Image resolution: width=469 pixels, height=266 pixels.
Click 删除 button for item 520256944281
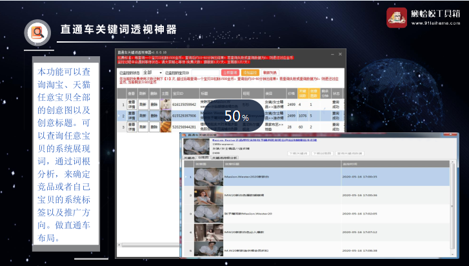[154, 127]
